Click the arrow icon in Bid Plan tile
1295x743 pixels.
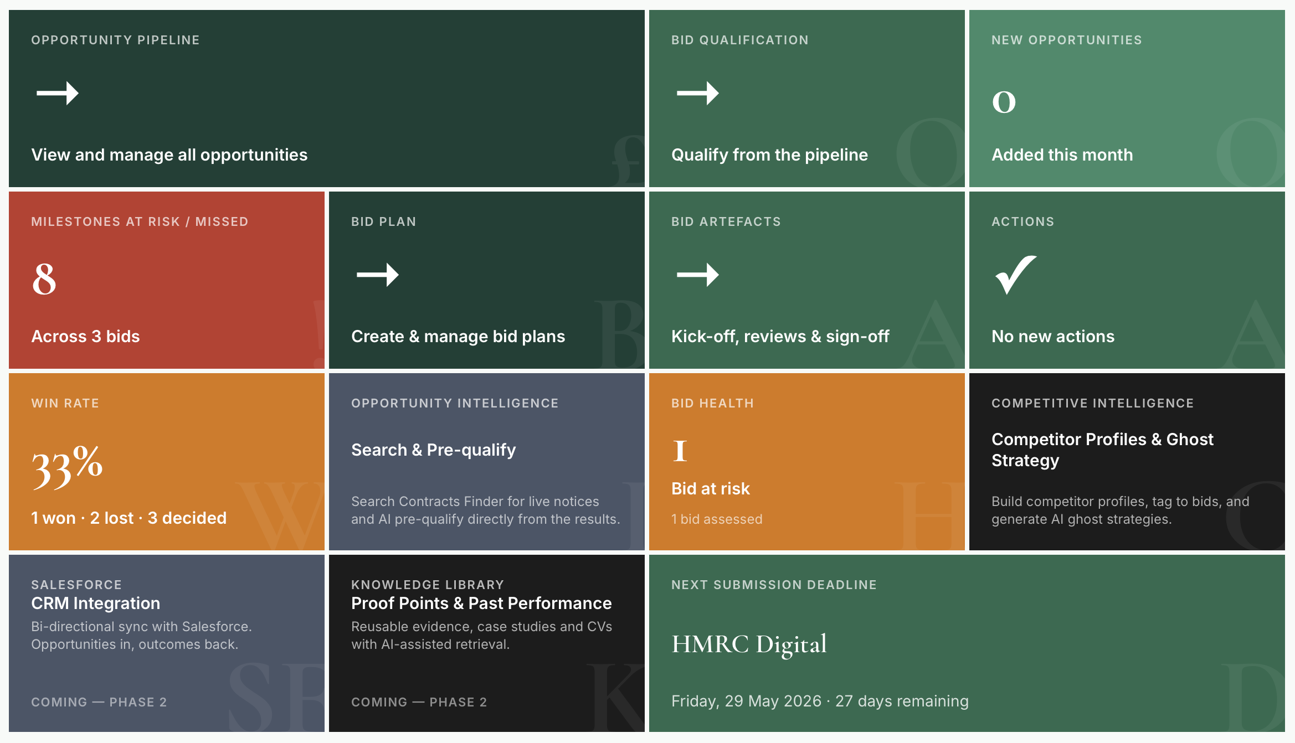pyautogui.click(x=378, y=275)
